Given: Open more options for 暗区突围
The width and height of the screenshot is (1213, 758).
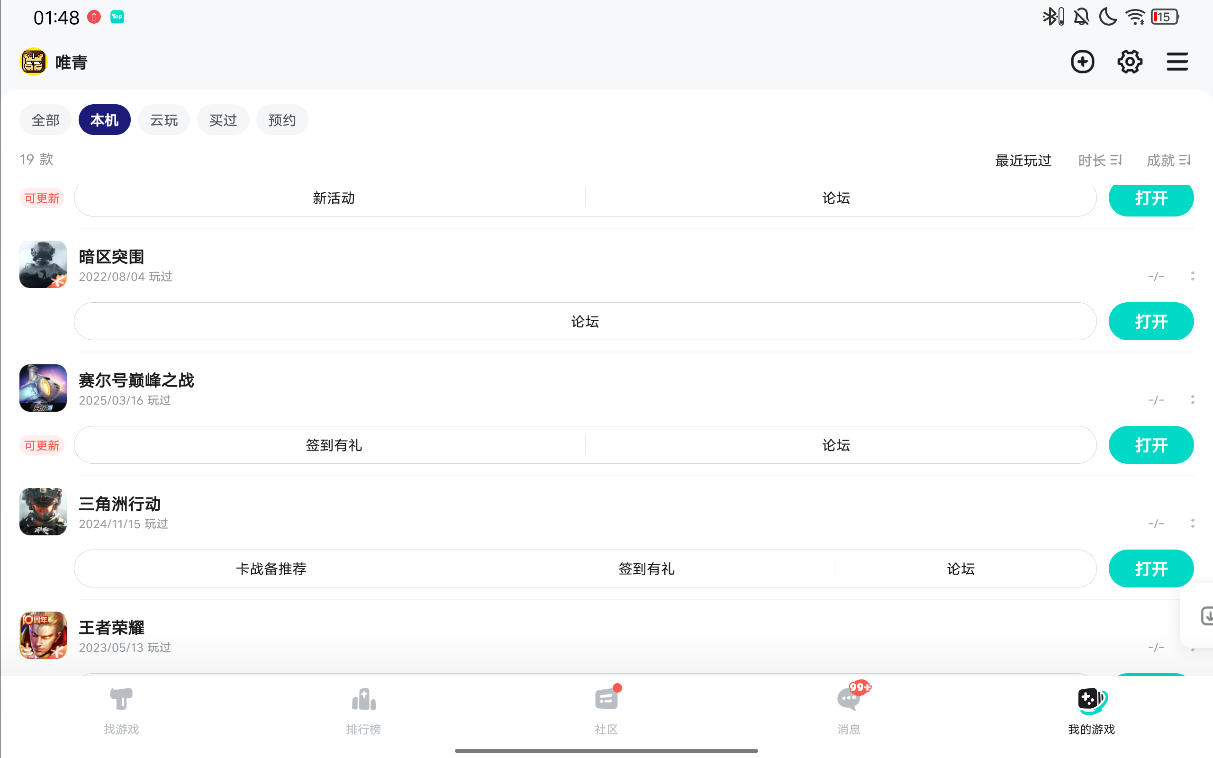Looking at the screenshot, I should tap(1193, 276).
